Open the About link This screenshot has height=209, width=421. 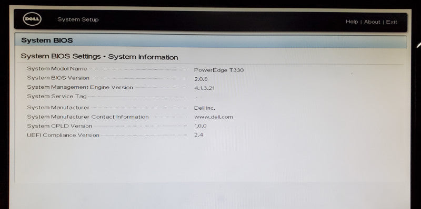click(x=372, y=22)
